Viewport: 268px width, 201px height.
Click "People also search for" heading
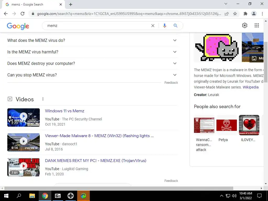point(217,107)
